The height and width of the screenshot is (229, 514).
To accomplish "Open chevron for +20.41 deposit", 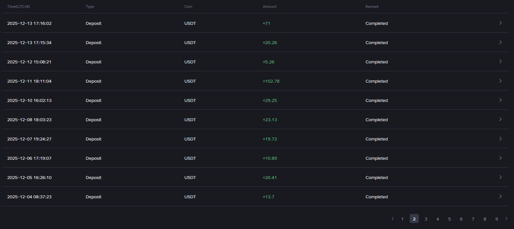I will coord(500,177).
